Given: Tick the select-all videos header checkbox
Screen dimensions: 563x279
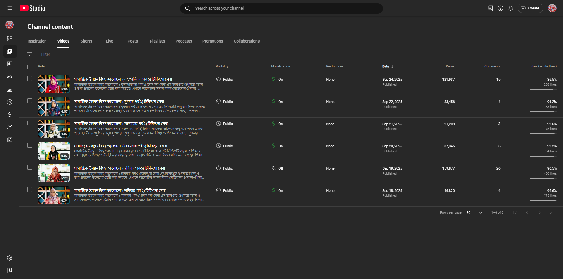Looking at the screenshot, I should pyautogui.click(x=30, y=67).
